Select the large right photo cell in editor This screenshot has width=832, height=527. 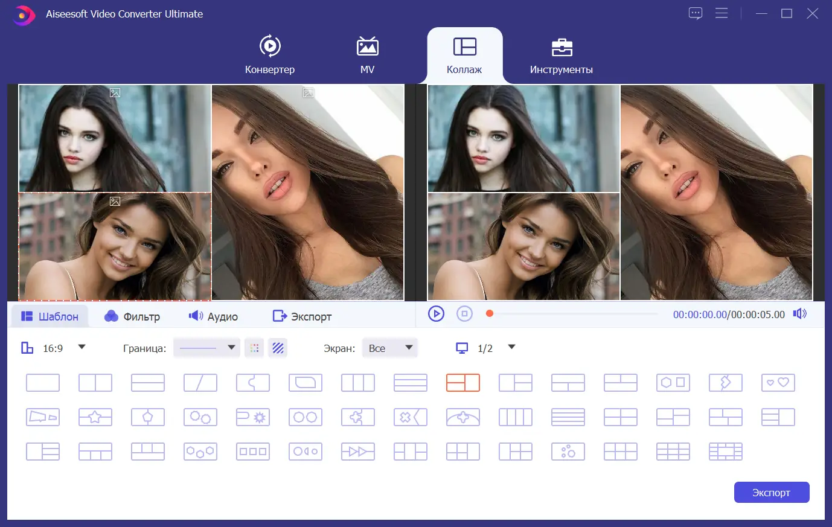pos(308,193)
